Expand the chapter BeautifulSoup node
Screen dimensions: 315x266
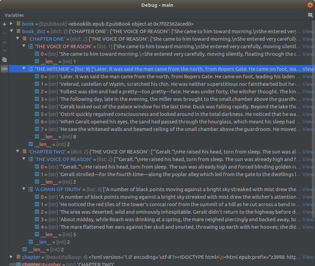(x=11, y=256)
